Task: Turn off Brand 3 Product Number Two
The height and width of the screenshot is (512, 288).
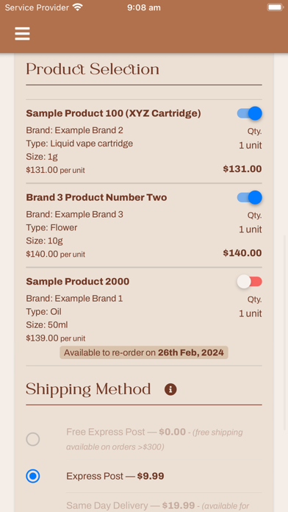Action: (250, 197)
